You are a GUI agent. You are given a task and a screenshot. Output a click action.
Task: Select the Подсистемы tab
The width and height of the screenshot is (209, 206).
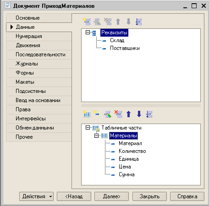[x=39, y=91]
